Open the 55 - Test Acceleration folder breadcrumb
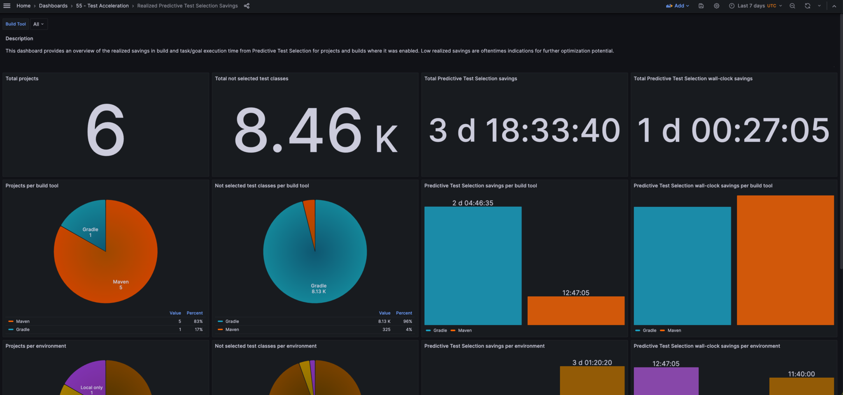 (x=102, y=6)
